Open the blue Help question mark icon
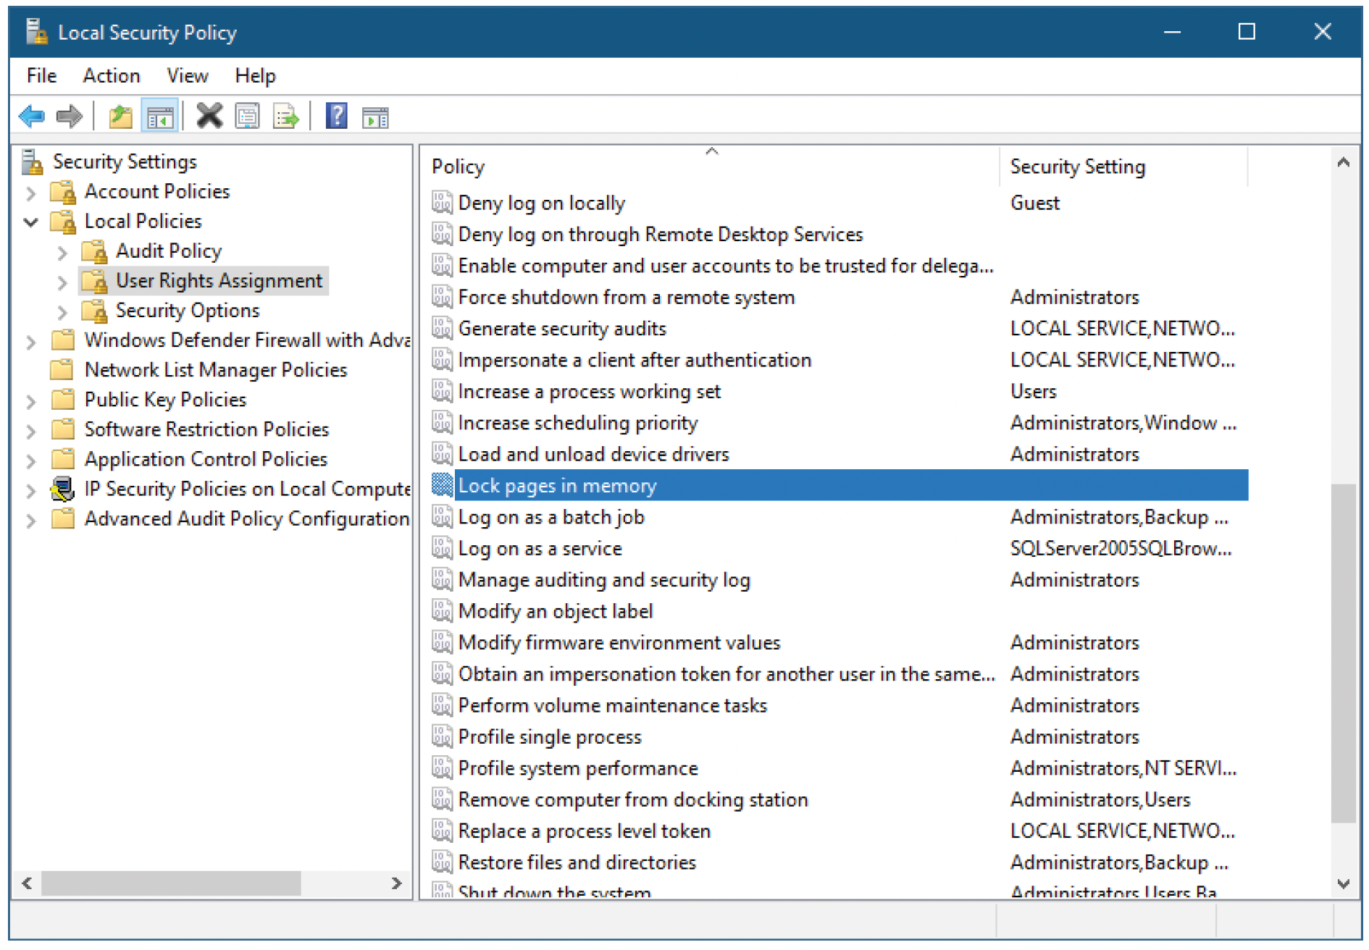Viewport: 1369px width, 950px height. tap(337, 116)
